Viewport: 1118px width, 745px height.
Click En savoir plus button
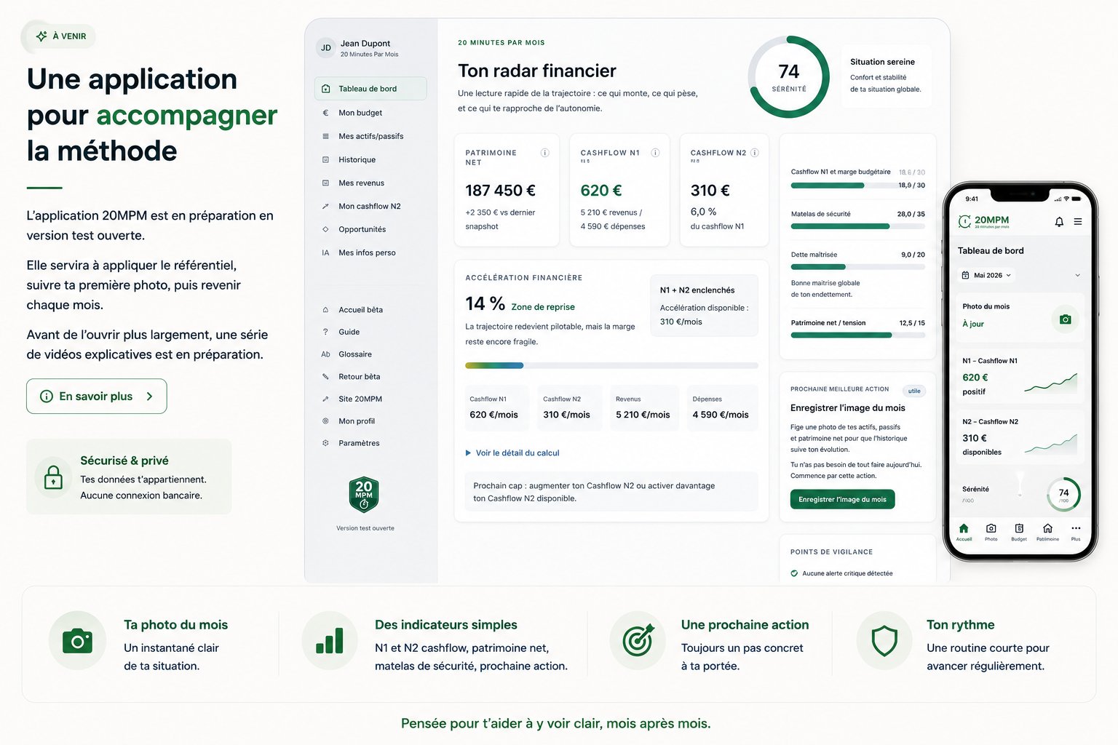[97, 397]
